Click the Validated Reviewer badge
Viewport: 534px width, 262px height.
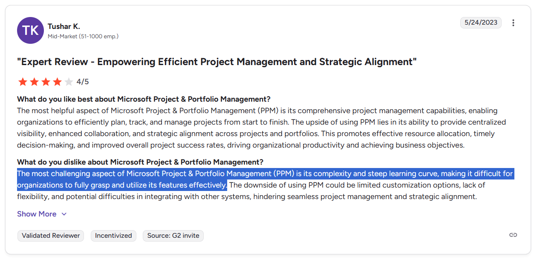51,236
